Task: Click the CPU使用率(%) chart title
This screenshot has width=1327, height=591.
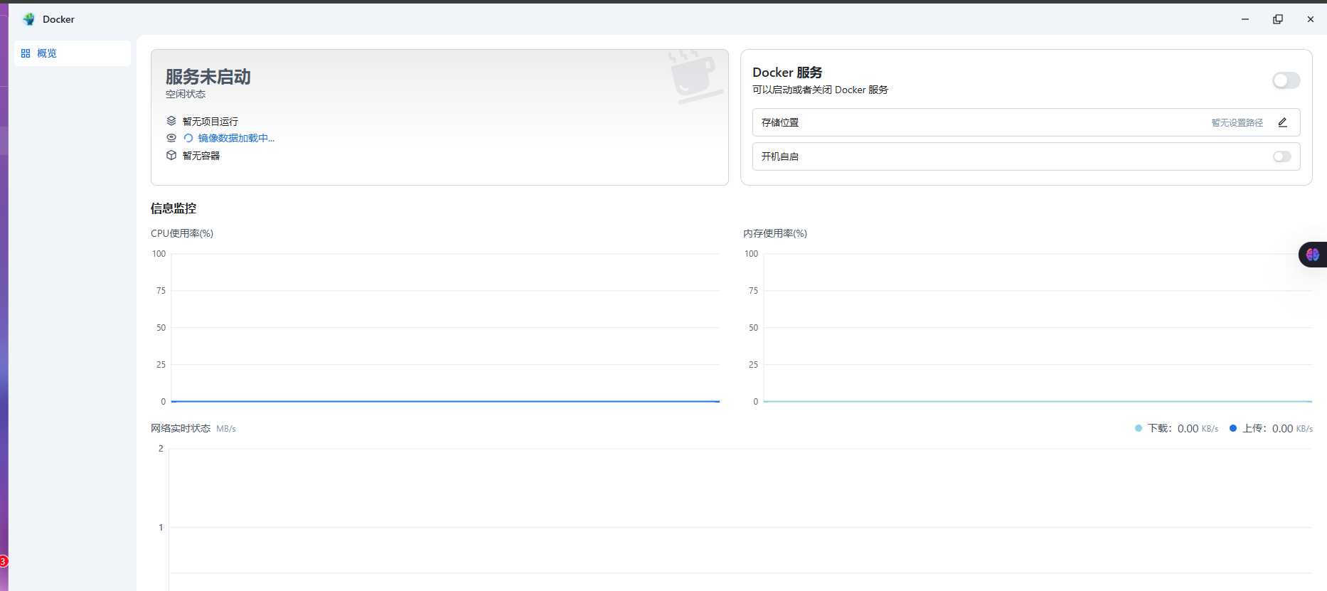Action: tap(182, 233)
